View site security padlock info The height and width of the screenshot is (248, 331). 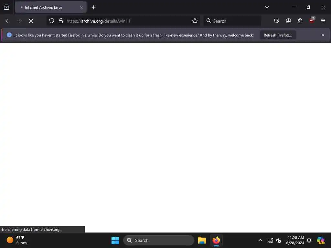(61, 21)
